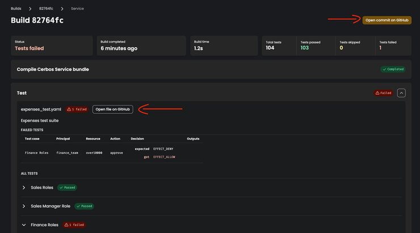
Task: Click the Tests failed count 1
Action: (x=380, y=48)
